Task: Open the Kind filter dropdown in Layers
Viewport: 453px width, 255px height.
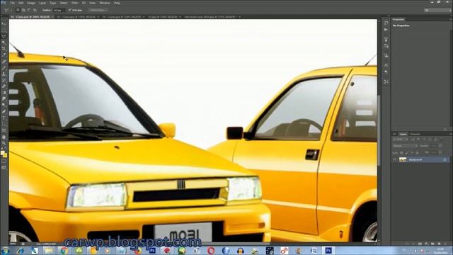Action: tap(400, 139)
